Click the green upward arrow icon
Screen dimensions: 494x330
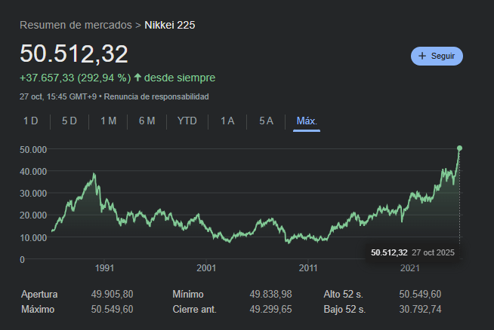[138, 78]
